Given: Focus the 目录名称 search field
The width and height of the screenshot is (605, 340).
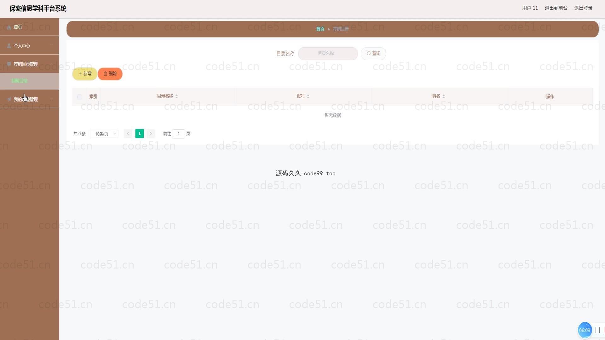Looking at the screenshot, I should (328, 54).
